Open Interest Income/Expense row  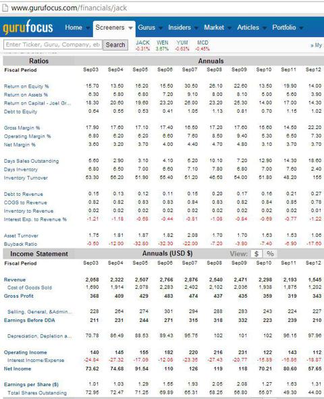[x=36, y=361]
